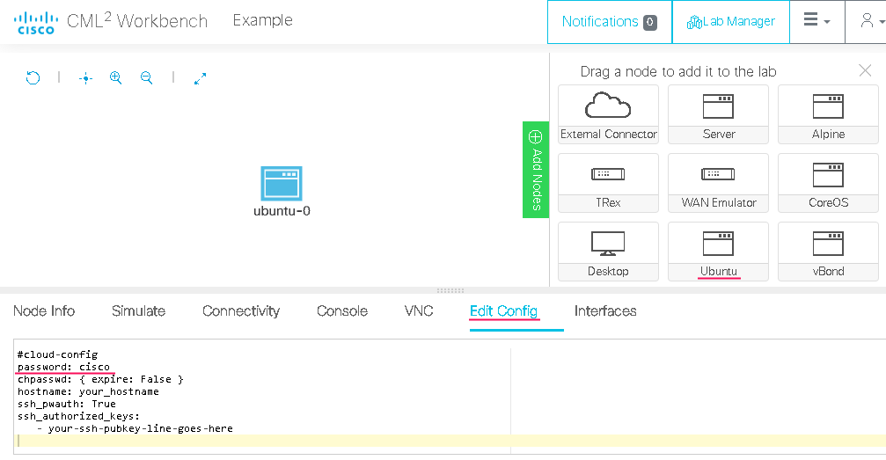Place cursor on highlighted empty config line
The height and width of the screenshot is (460, 886).
[x=450, y=441]
